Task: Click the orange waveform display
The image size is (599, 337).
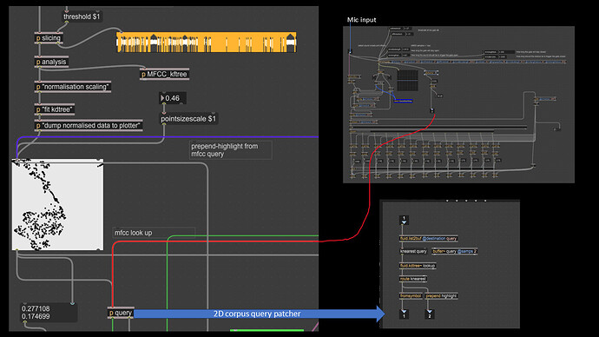Action: 207,42
